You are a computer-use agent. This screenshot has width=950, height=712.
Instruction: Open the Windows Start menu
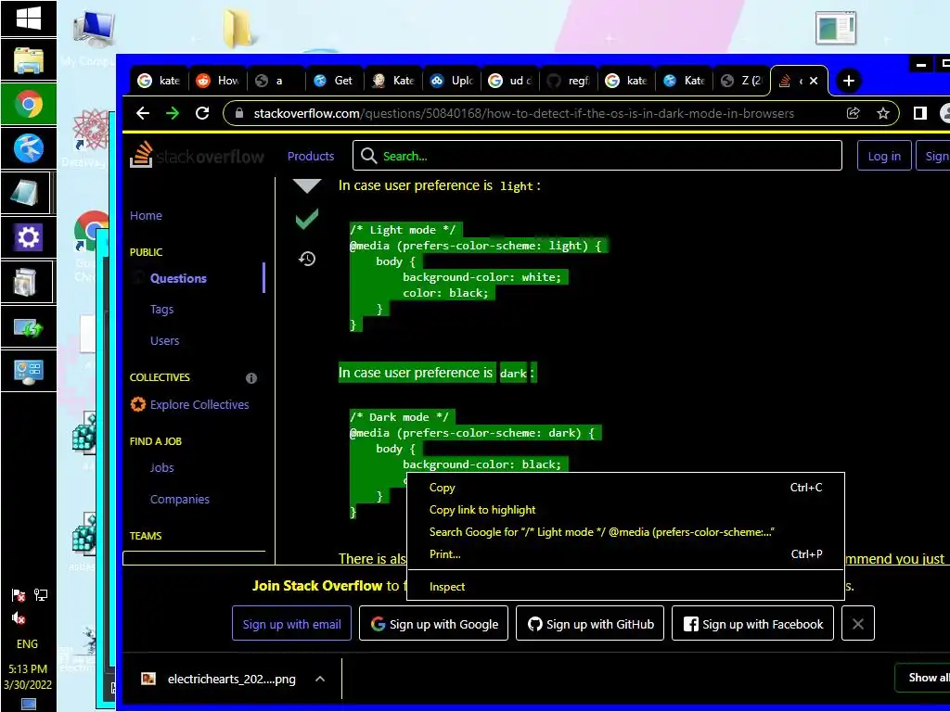point(29,19)
